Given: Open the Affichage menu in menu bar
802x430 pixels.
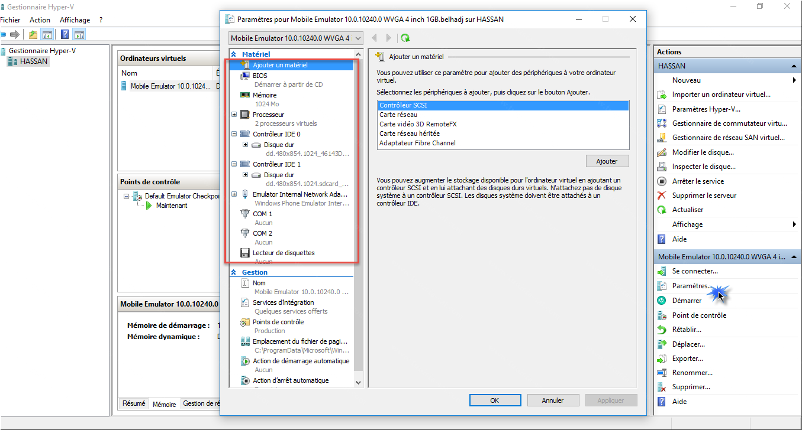Looking at the screenshot, I should (75, 20).
